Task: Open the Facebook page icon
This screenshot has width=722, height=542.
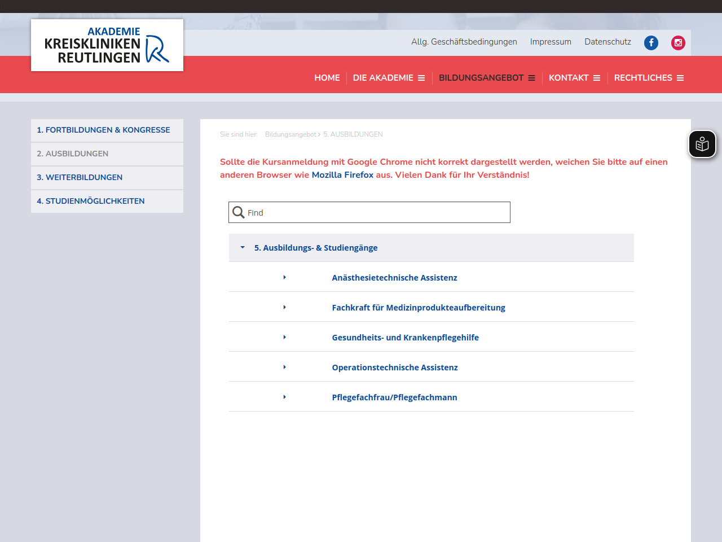Action: (651, 43)
